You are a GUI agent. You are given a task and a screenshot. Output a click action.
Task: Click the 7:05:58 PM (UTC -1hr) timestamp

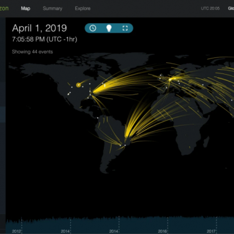(x=44, y=39)
